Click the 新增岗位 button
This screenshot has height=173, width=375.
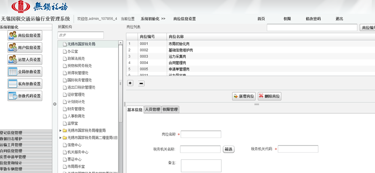pyautogui.click(x=243, y=96)
